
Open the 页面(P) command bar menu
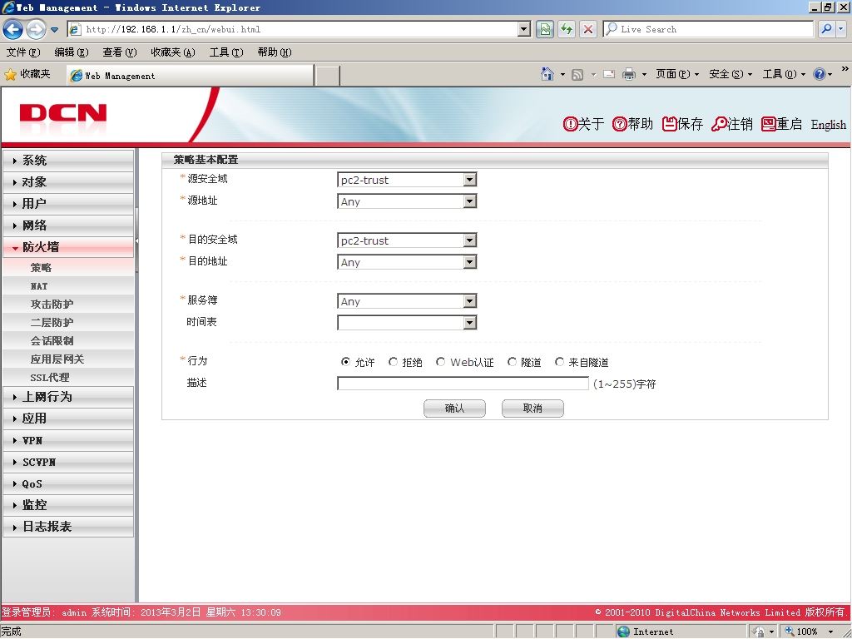coord(677,74)
